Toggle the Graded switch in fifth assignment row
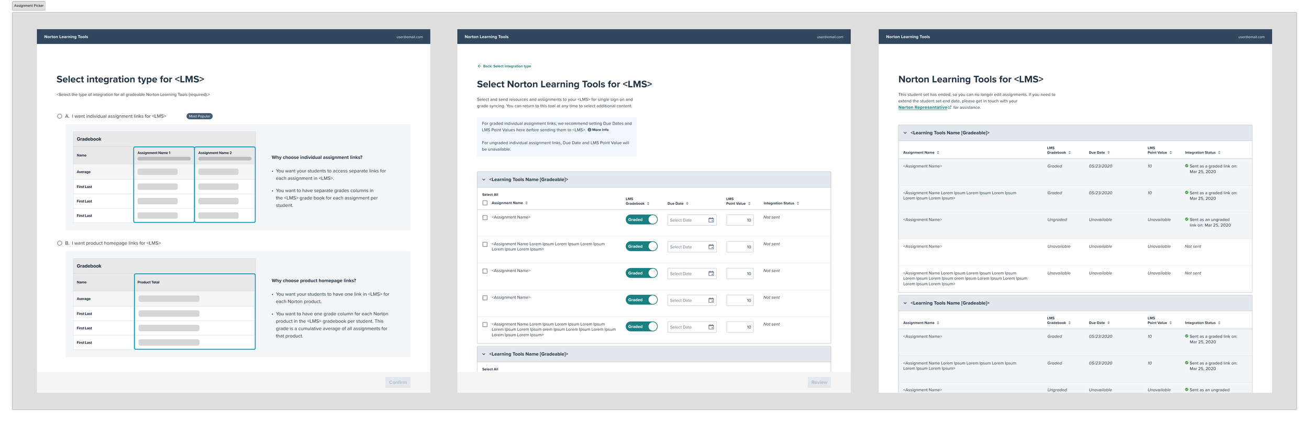The width and height of the screenshot is (1309, 422). [641, 327]
